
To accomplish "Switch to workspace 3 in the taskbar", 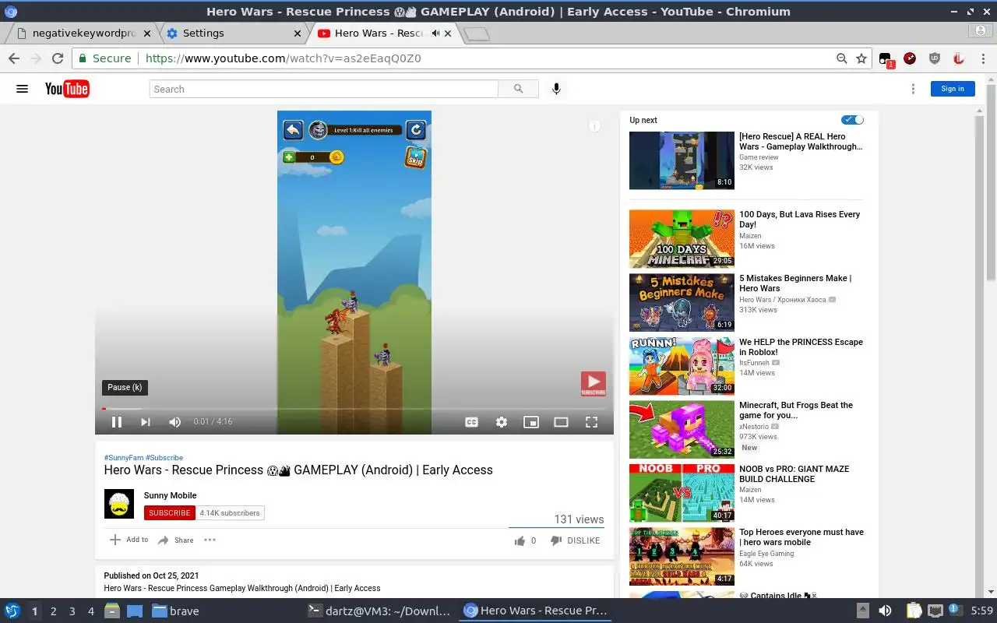I will [x=72, y=611].
